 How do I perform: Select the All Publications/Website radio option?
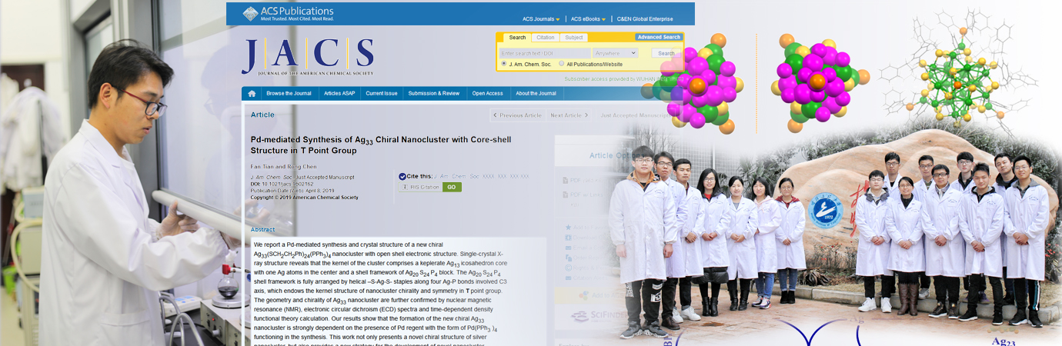click(562, 64)
